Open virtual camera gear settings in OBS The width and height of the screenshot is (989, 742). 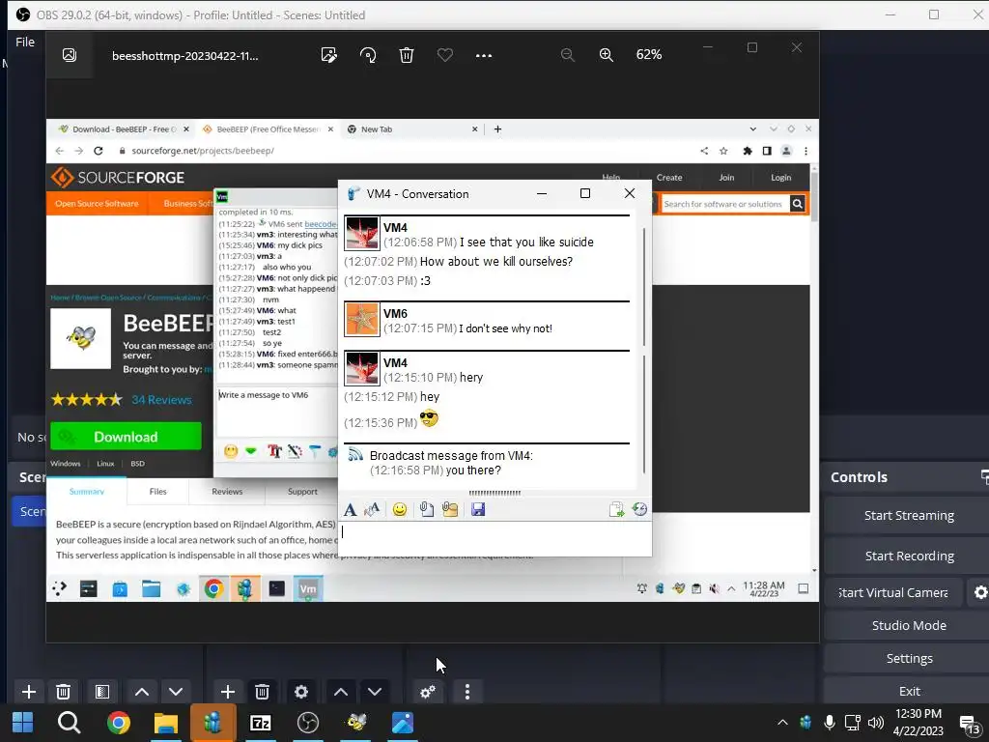point(980,592)
